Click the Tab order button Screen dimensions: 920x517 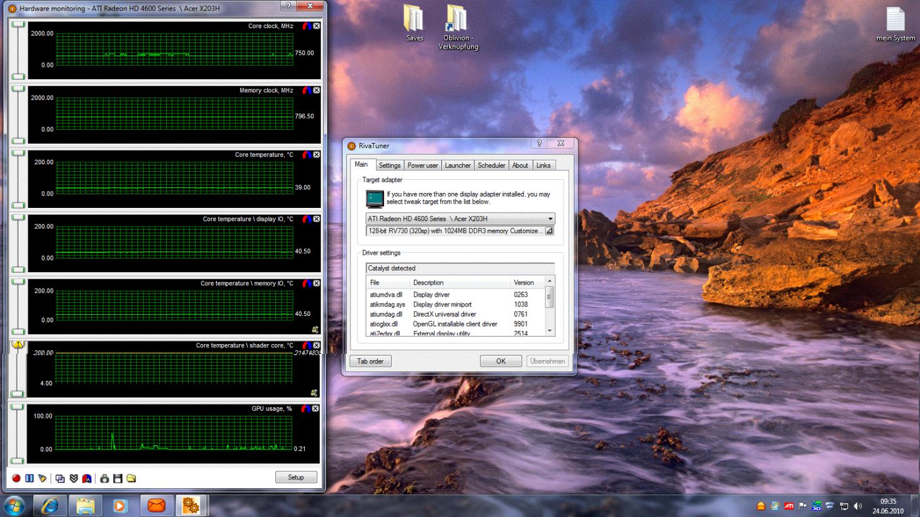pyautogui.click(x=370, y=361)
